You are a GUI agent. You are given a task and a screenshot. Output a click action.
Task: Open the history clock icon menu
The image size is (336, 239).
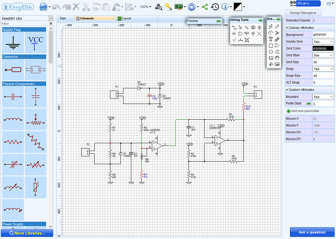(x=215, y=7)
